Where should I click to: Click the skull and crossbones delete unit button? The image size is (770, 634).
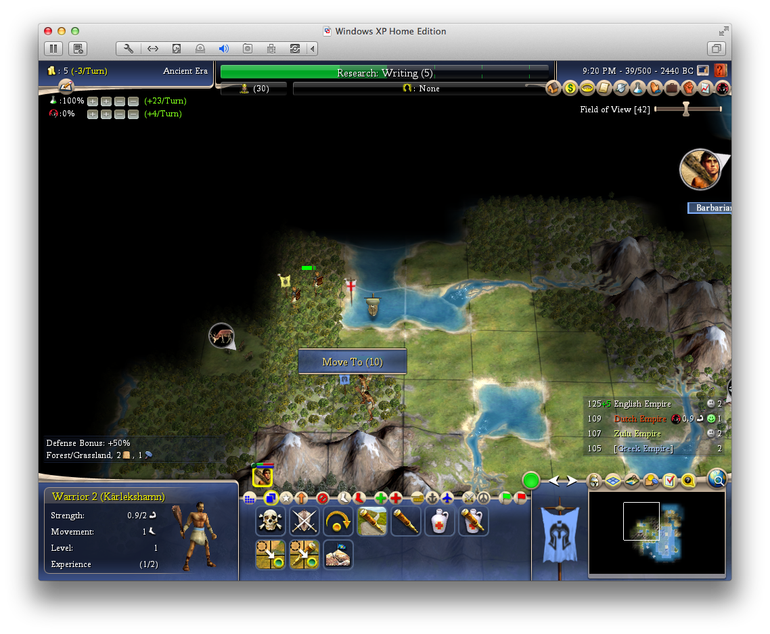[270, 521]
